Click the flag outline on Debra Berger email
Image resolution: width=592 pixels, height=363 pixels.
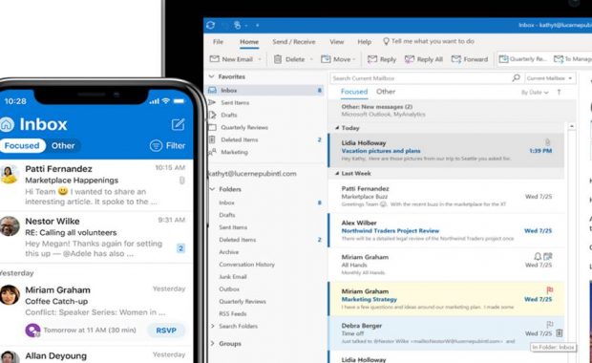[x=550, y=324]
